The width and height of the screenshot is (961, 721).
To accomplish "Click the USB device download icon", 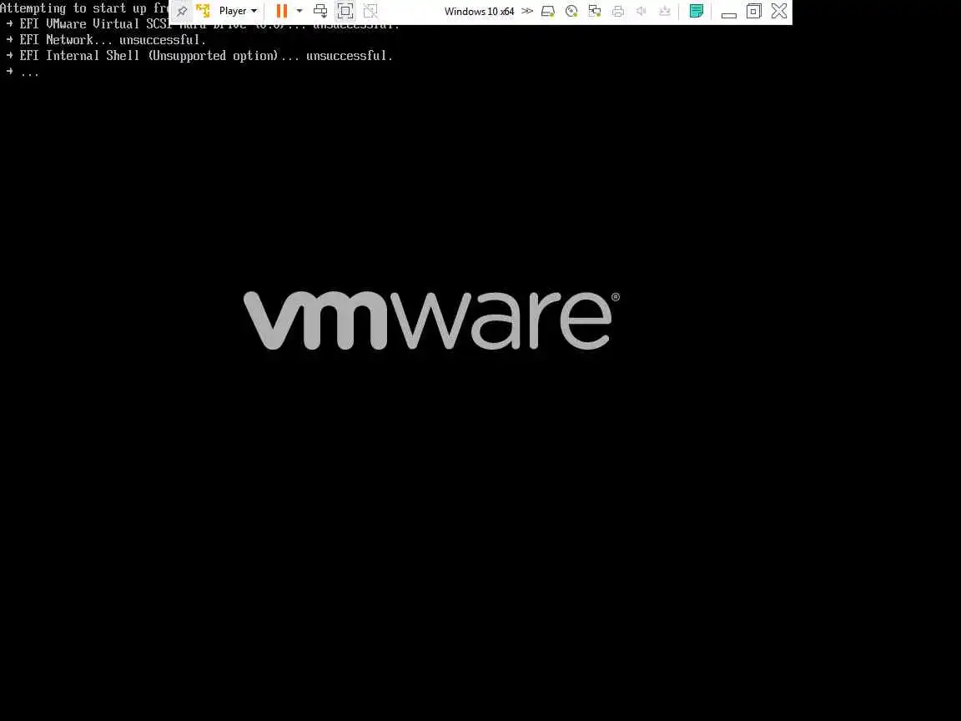I will [664, 11].
